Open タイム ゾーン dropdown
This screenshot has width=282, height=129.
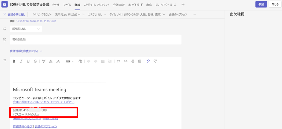(x=137, y=14)
